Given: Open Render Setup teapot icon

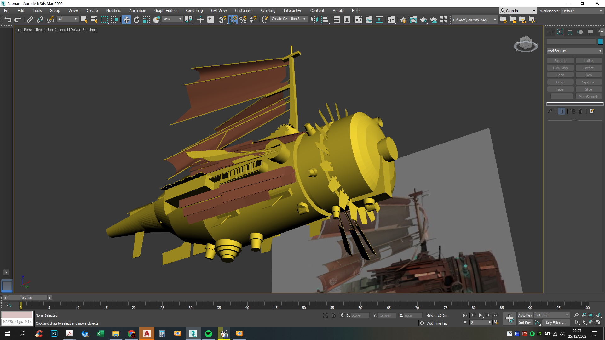Looking at the screenshot, I should 403,20.
